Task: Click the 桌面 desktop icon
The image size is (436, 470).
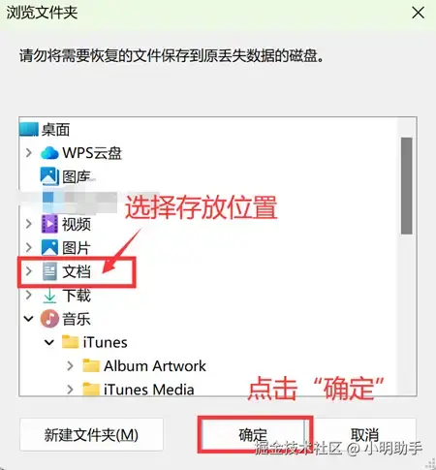Action: pyautogui.click(x=29, y=129)
